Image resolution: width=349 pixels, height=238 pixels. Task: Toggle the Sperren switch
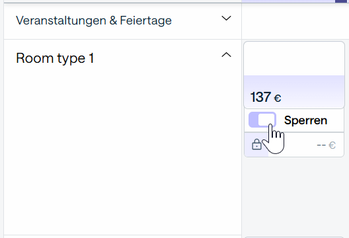tap(262, 120)
